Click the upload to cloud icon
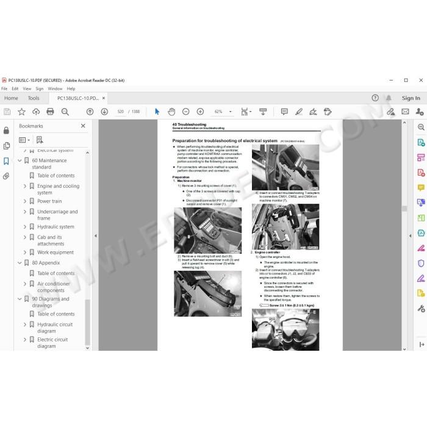 (36, 112)
